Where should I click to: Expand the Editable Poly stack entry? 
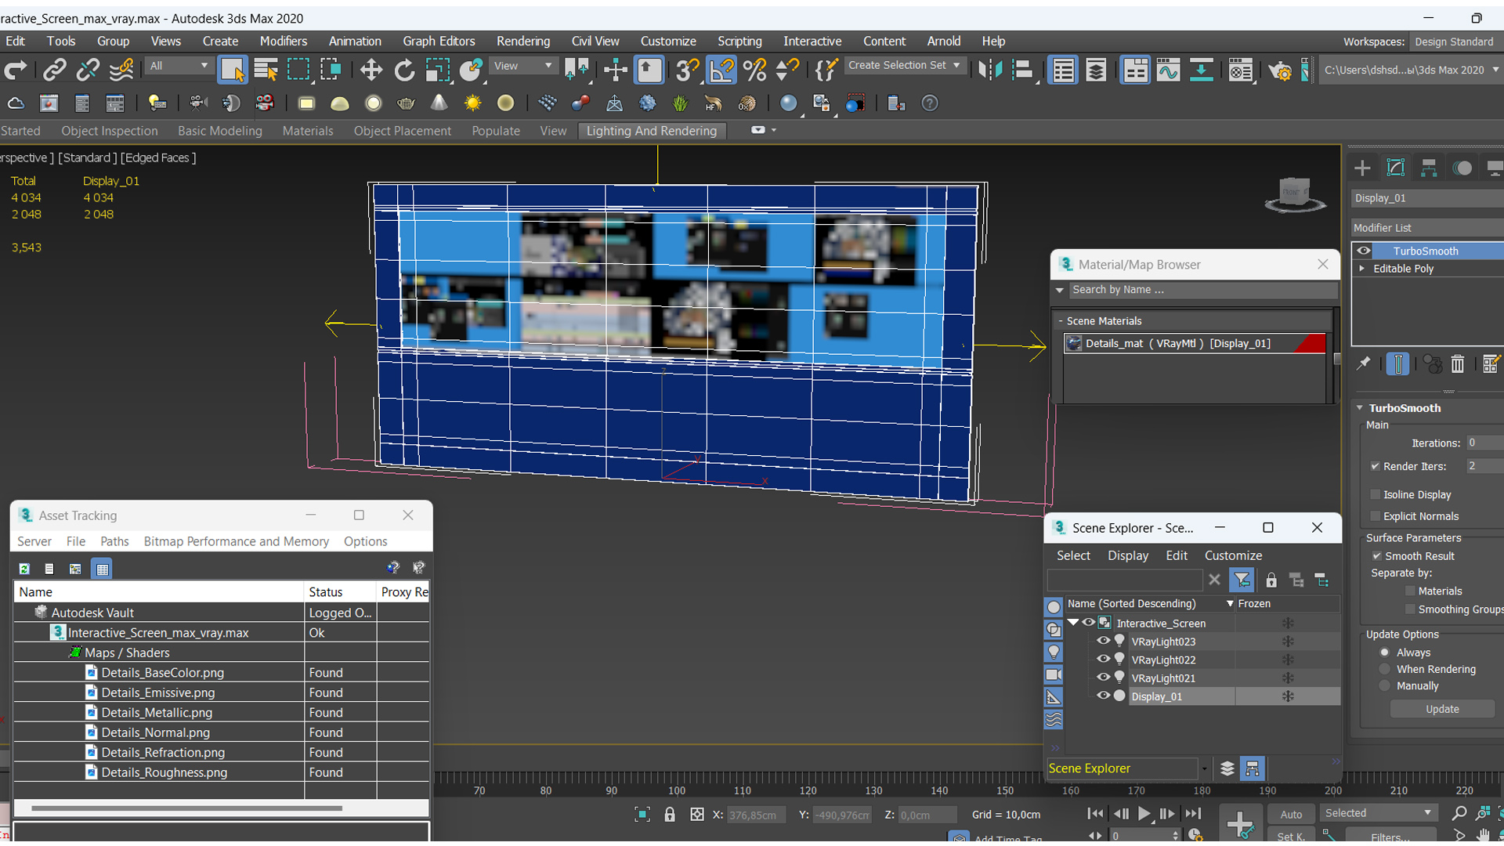(x=1362, y=269)
